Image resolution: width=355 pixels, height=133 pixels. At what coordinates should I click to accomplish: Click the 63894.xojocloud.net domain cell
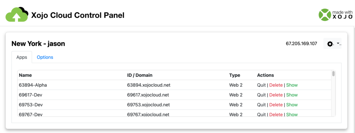pyautogui.click(x=148, y=85)
